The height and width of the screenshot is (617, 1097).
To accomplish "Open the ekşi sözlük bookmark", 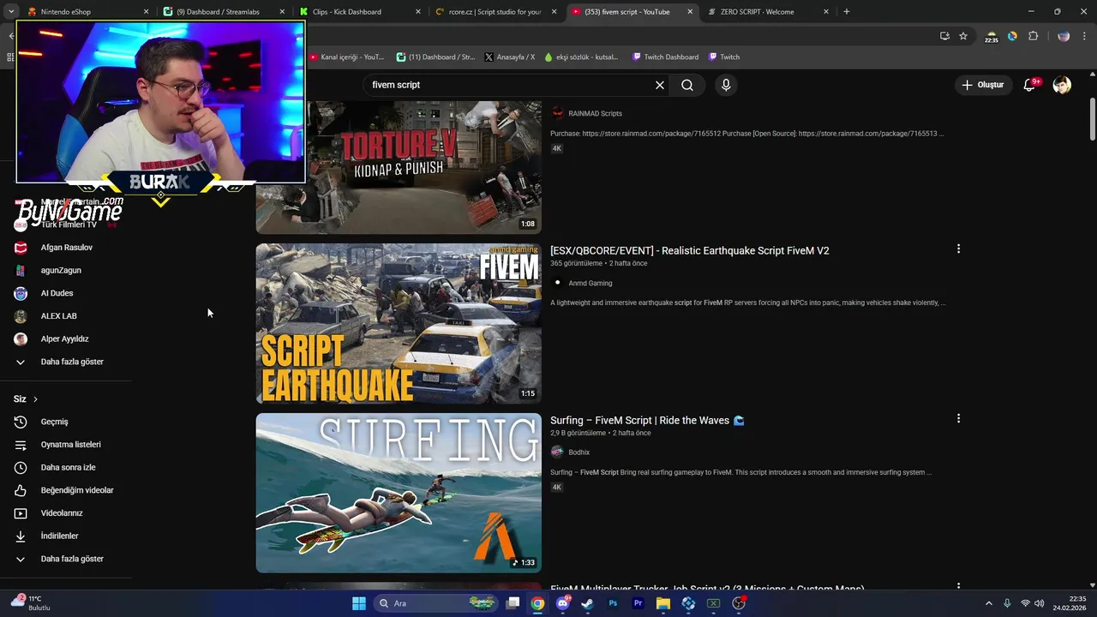I will (x=581, y=57).
